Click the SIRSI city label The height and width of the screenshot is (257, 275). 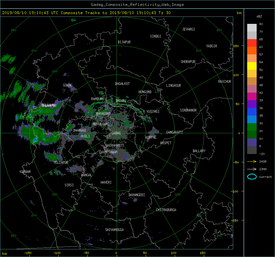69,185
